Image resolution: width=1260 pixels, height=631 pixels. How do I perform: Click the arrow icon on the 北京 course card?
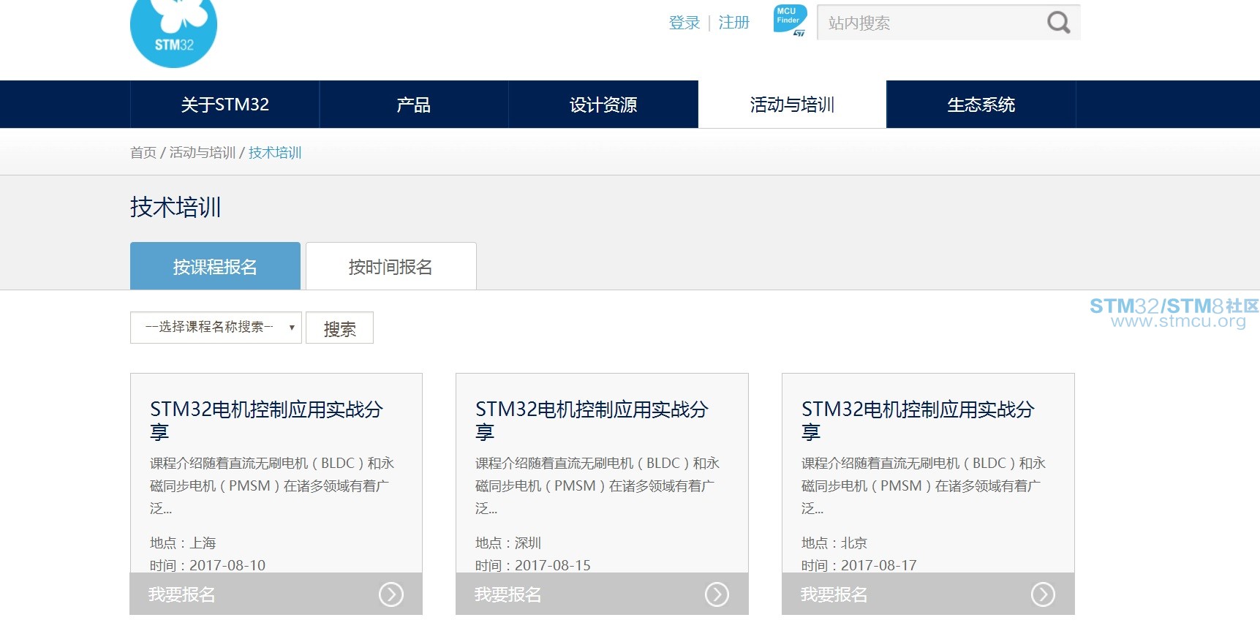1043,594
